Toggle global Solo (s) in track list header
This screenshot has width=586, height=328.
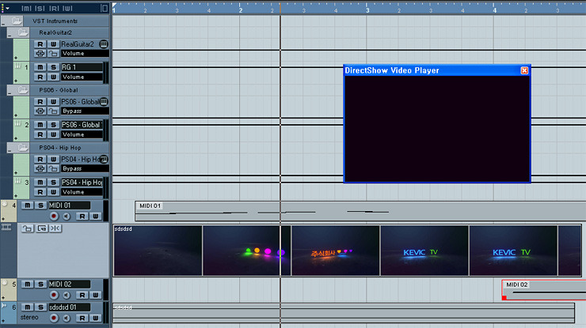tap(40, 8)
